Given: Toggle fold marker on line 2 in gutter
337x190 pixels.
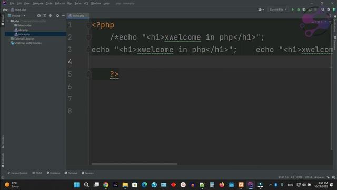Looking at the screenshot, I should [88, 37].
